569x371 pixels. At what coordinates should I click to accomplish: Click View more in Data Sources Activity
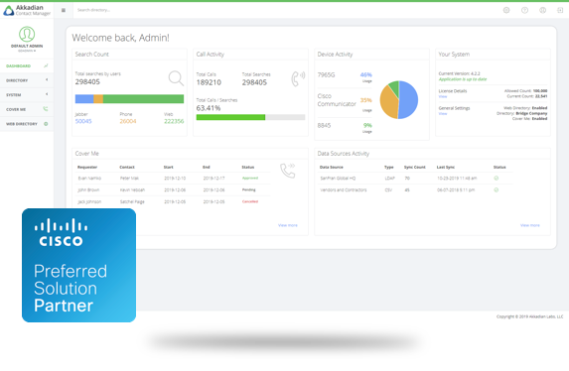(x=530, y=225)
